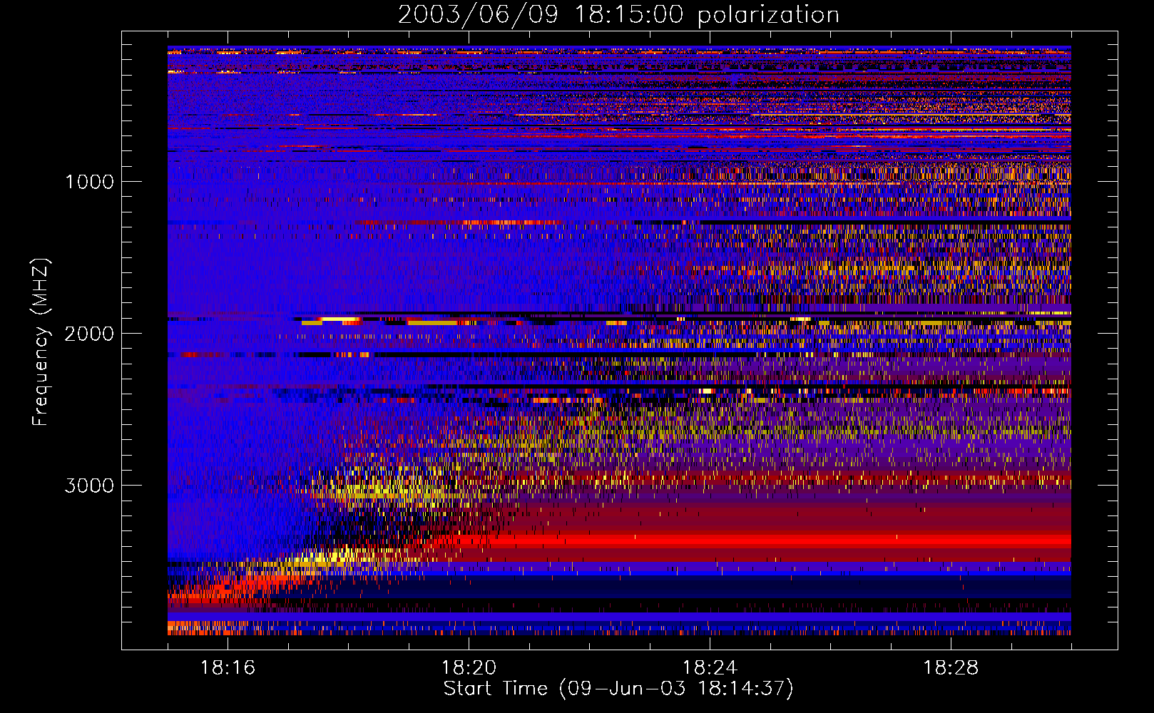Click the '18:24' time tick label
The image size is (1154, 713).
(x=710, y=668)
